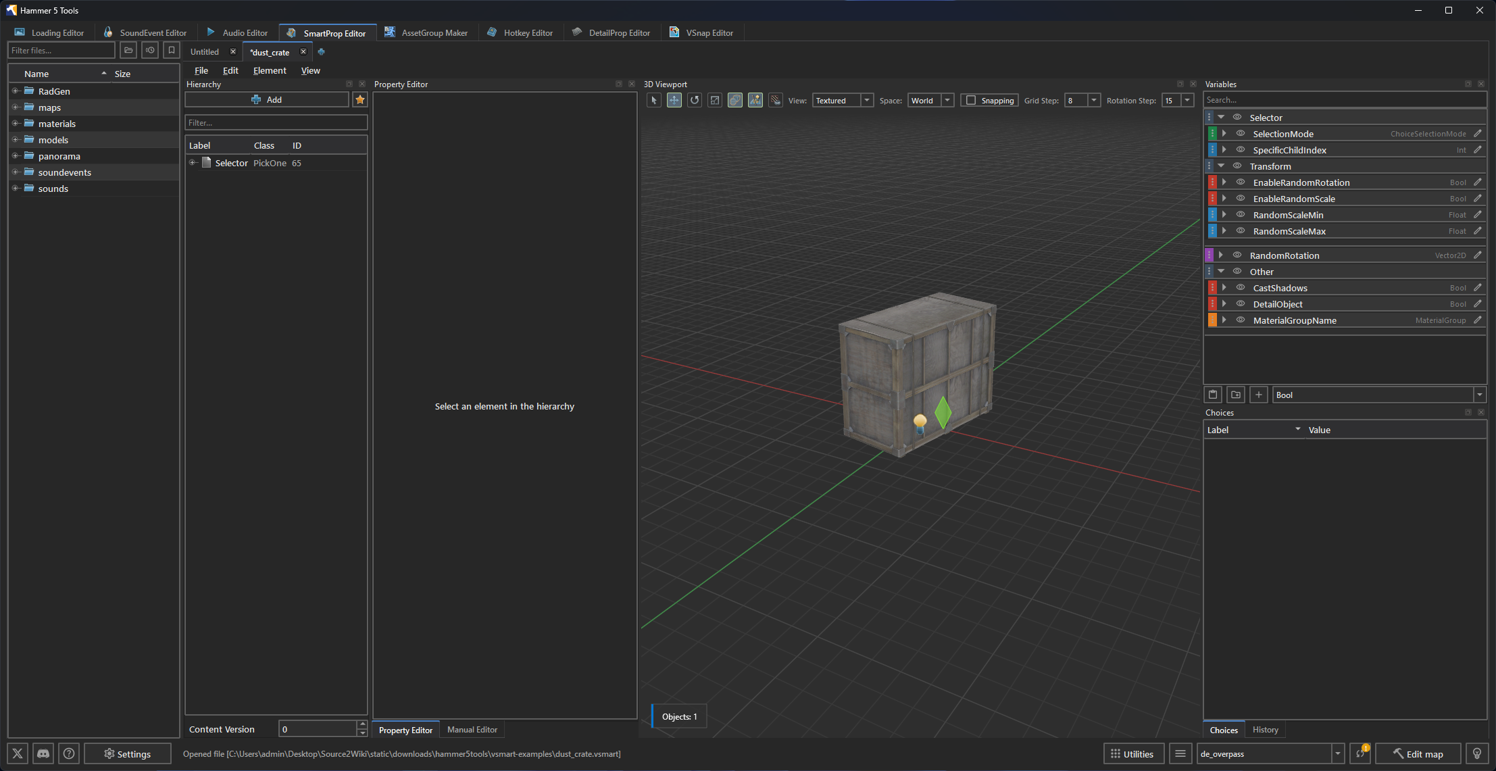The width and height of the screenshot is (1496, 771).
Task: Open the Rotation Step dropdown
Action: [x=1178, y=101]
